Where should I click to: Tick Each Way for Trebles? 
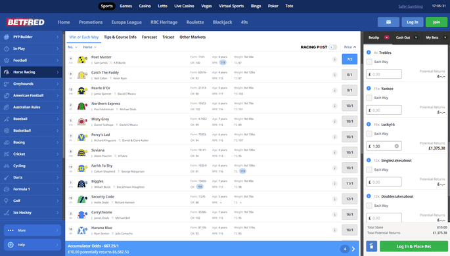pyautogui.click(x=369, y=62)
